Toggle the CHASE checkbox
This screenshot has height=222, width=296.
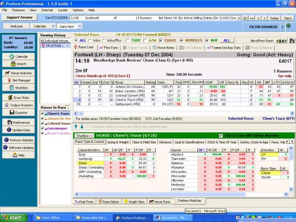pyautogui.click(x=161, y=40)
